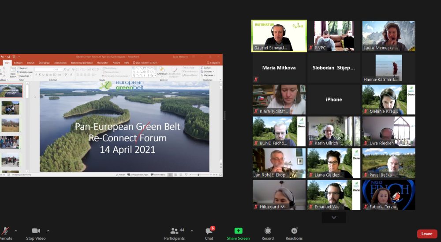
Task: Select Gabriel Schwad video tile
Action: click(x=279, y=36)
